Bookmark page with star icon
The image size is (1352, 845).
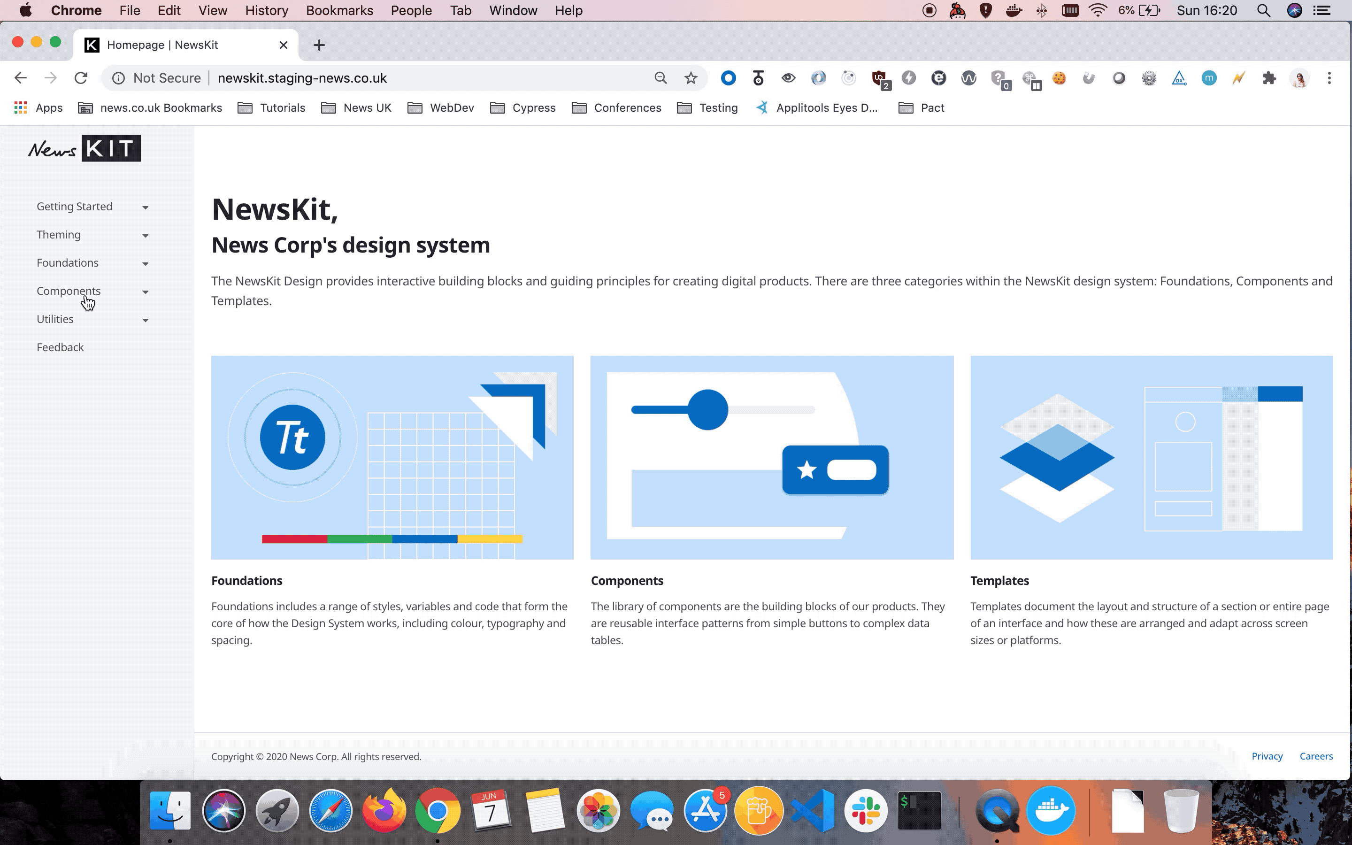[691, 78]
